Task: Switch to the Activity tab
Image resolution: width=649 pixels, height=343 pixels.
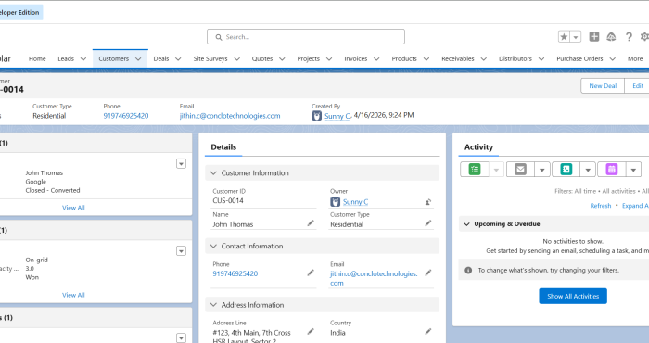Action: click(478, 147)
